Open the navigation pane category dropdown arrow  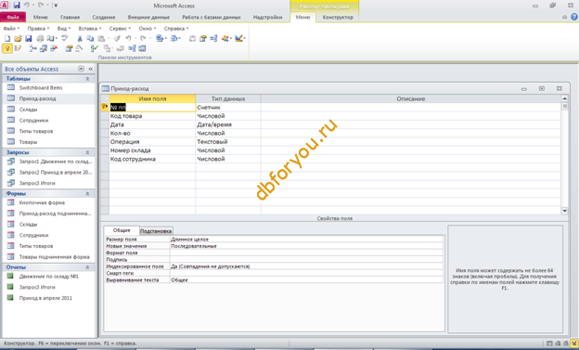tap(82, 69)
